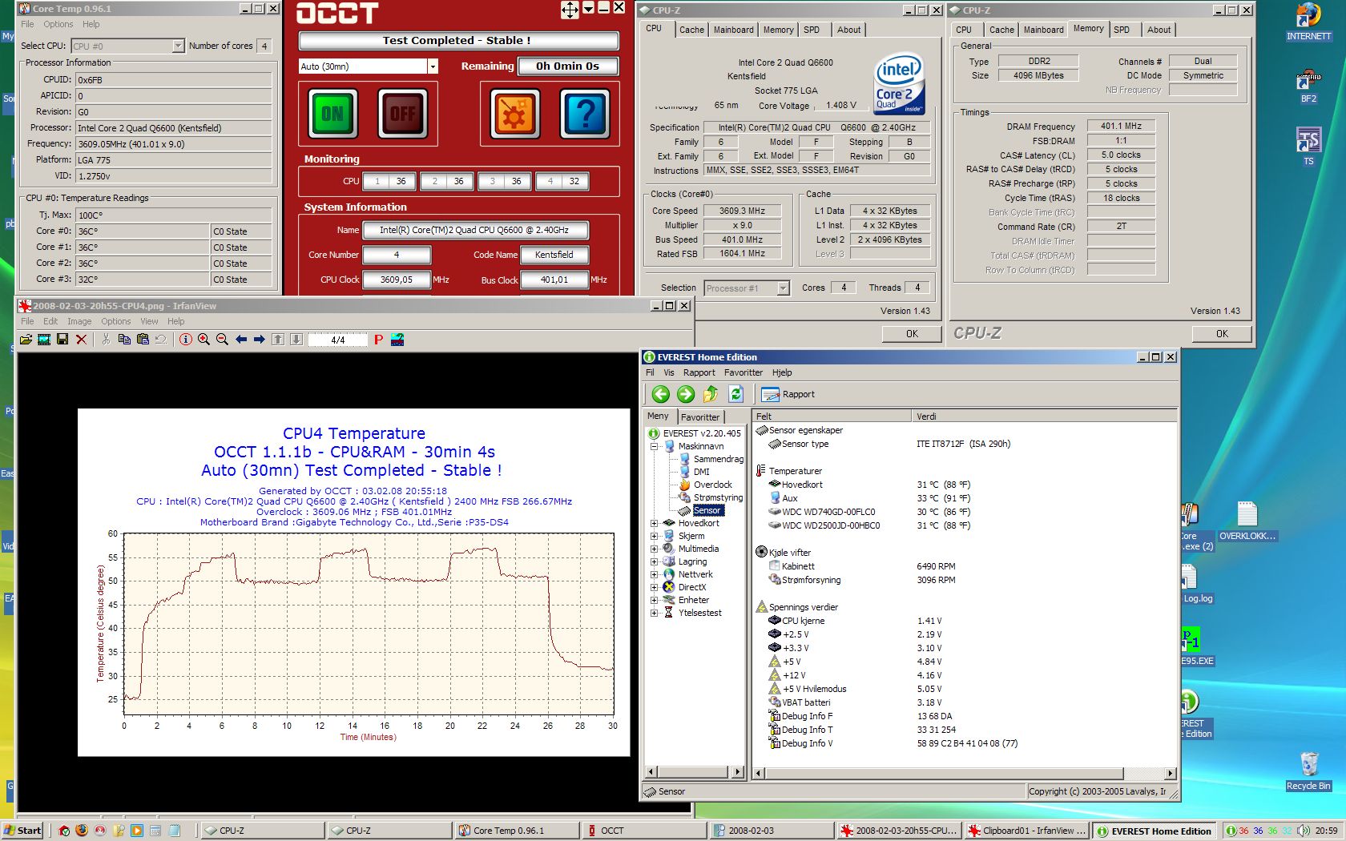Switch to Core Temp 0.96.1 taskbar button
1346x841 pixels.
tap(517, 831)
